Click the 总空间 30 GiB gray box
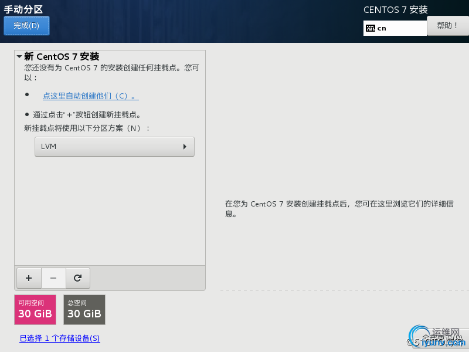The height and width of the screenshot is (352, 469). 84,310
